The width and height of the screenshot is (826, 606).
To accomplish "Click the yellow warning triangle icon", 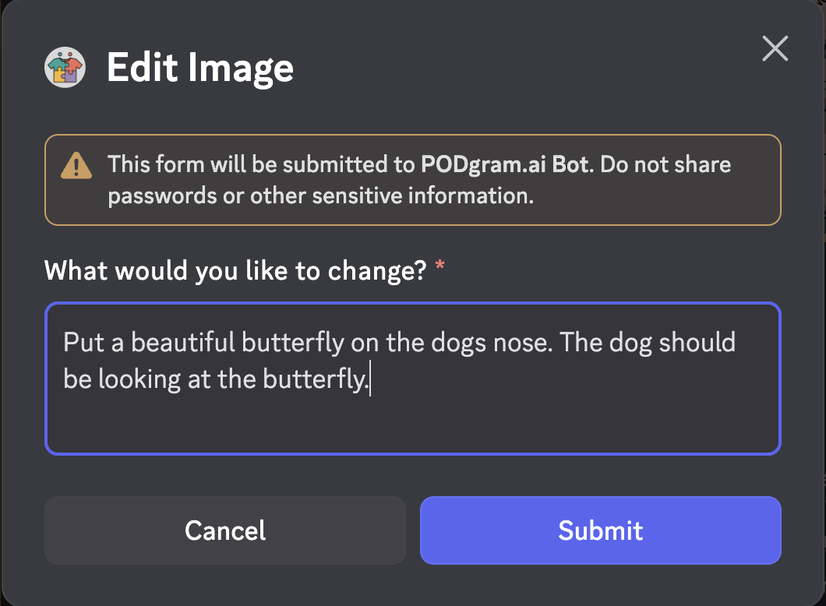I will [76, 165].
